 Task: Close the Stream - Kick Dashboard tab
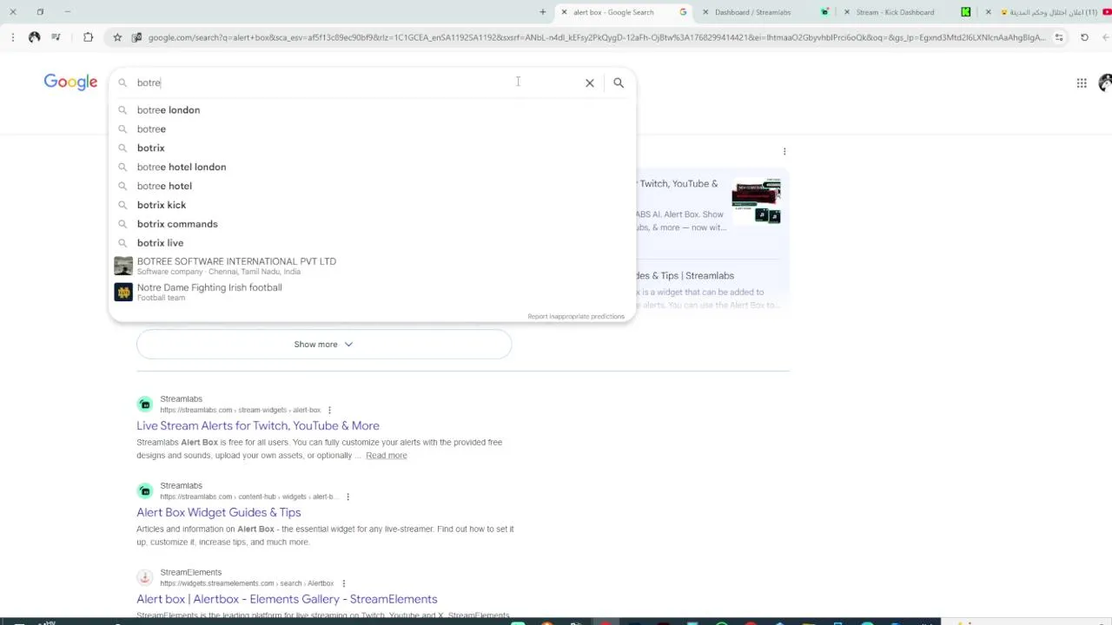(847, 12)
